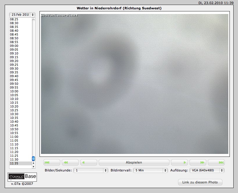Click the fast forward double-arrow button
Screen dimensions: 238x193
tap(198, 162)
